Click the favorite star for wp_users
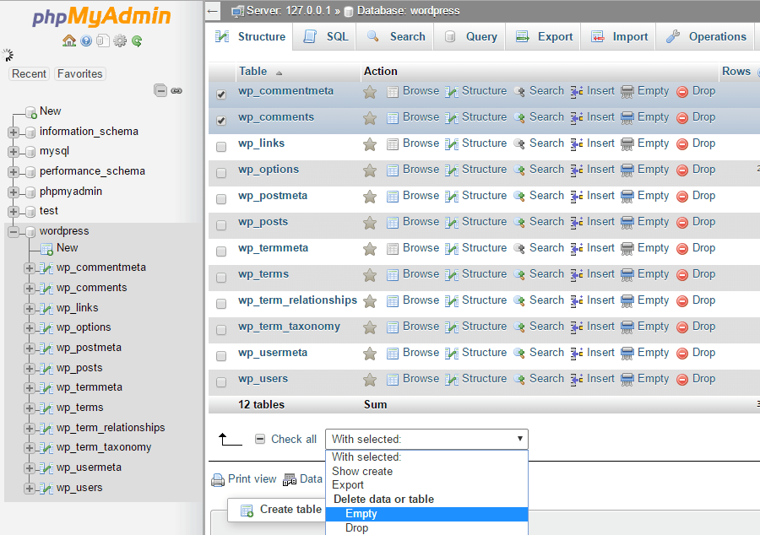The height and width of the screenshot is (535, 760). click(x=370, y=379)
